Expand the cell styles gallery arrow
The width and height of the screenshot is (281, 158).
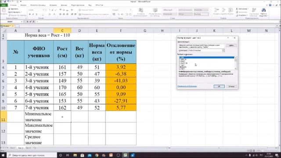point(210,14)
